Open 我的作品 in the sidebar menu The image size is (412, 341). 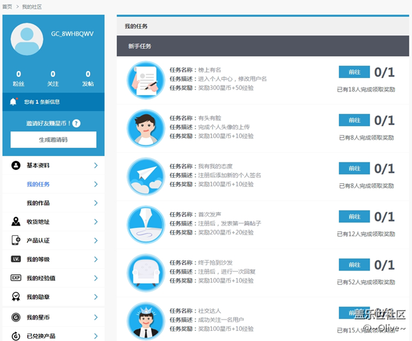click(38, 203)
